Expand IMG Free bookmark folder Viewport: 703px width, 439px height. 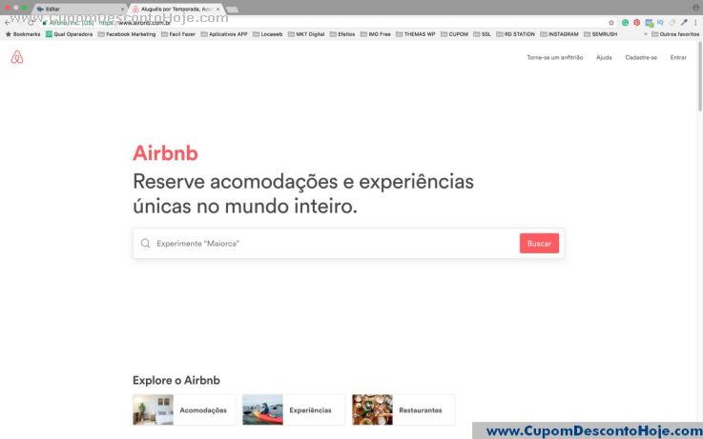coord(376,34)
